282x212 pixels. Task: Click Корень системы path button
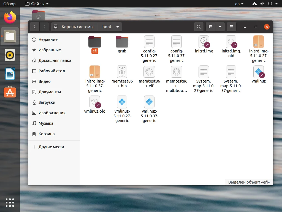tap(75, 27)
